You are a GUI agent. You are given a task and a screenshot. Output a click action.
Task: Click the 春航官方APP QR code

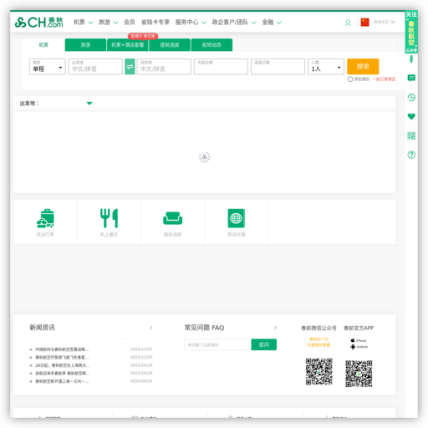click(x=359, y=374)
